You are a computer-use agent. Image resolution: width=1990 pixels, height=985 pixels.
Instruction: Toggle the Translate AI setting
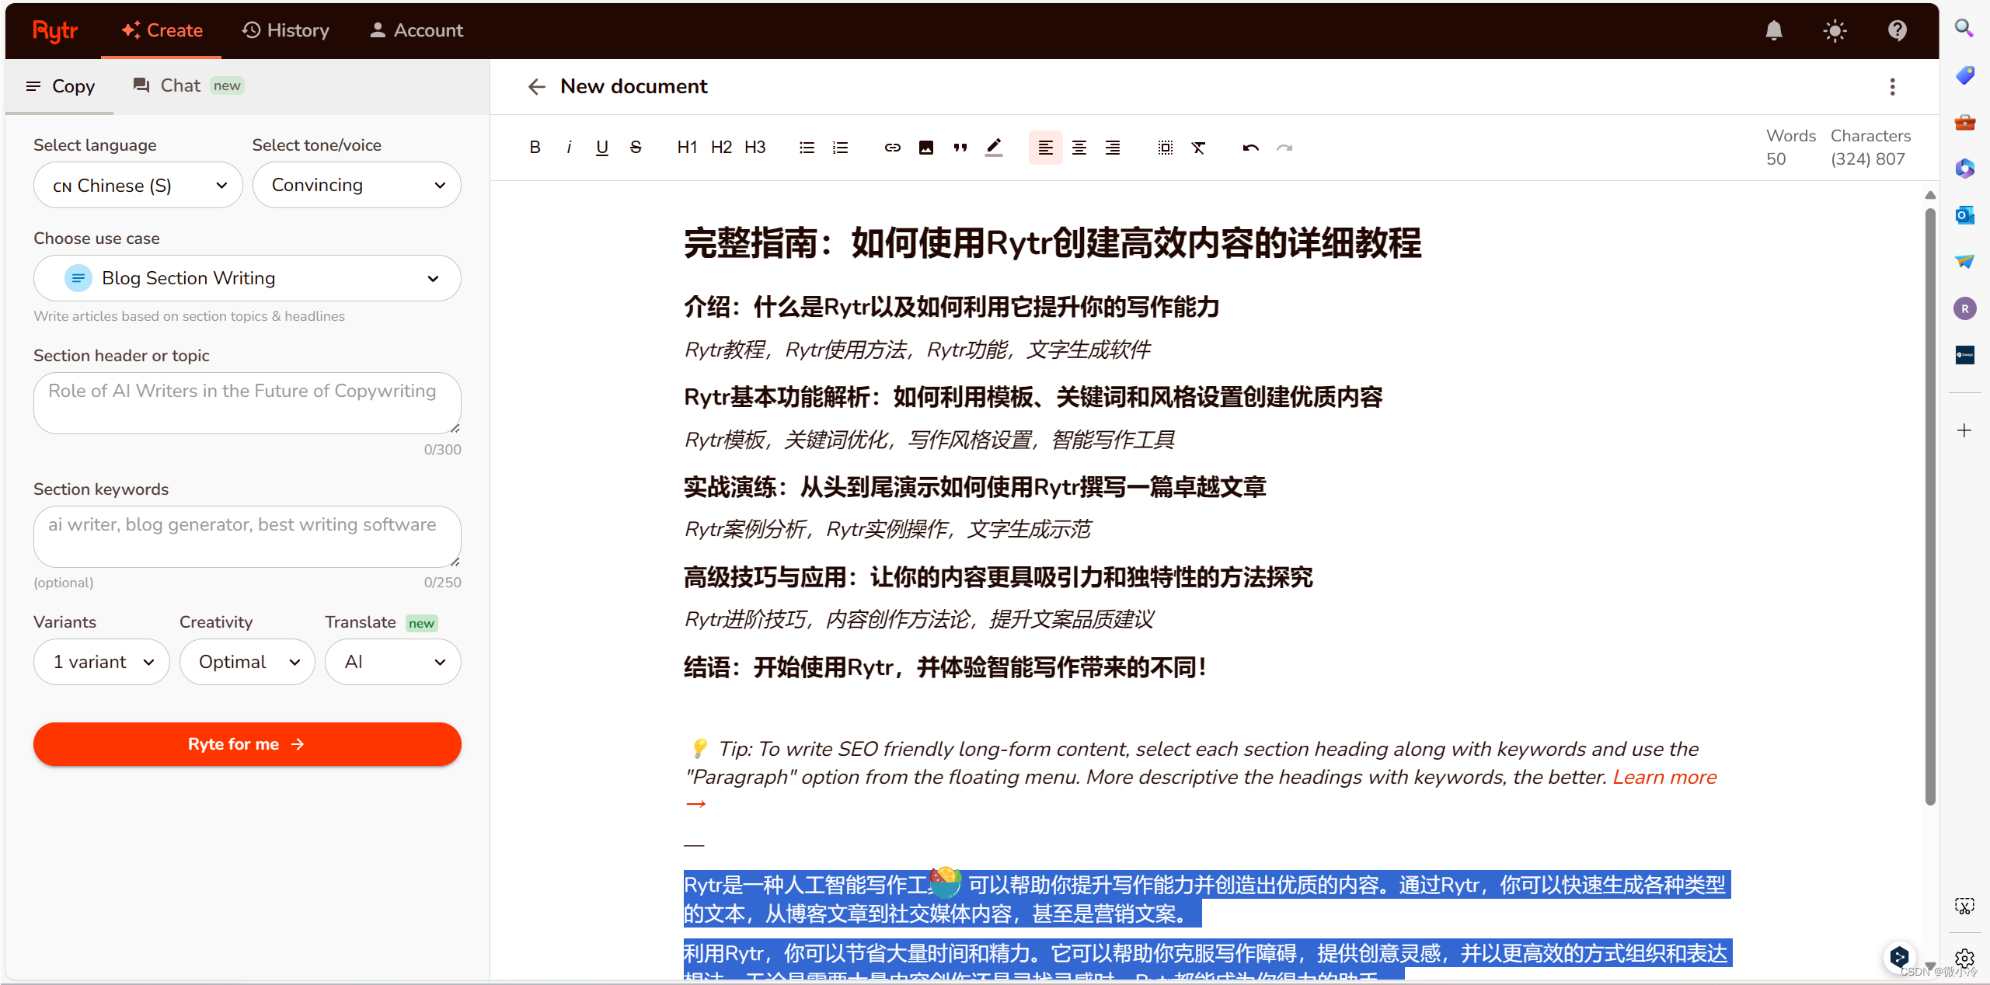(391, 663)
